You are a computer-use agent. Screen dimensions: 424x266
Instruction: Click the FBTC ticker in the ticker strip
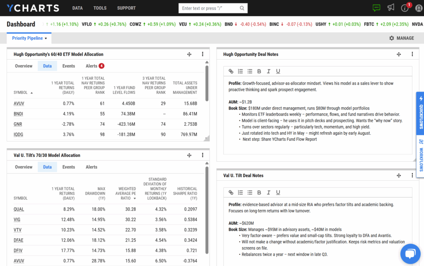point(369,24)
